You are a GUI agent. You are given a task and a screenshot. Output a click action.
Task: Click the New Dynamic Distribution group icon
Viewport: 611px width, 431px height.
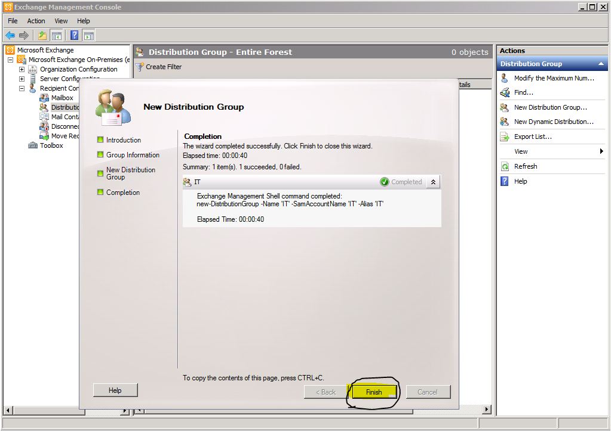505,122
